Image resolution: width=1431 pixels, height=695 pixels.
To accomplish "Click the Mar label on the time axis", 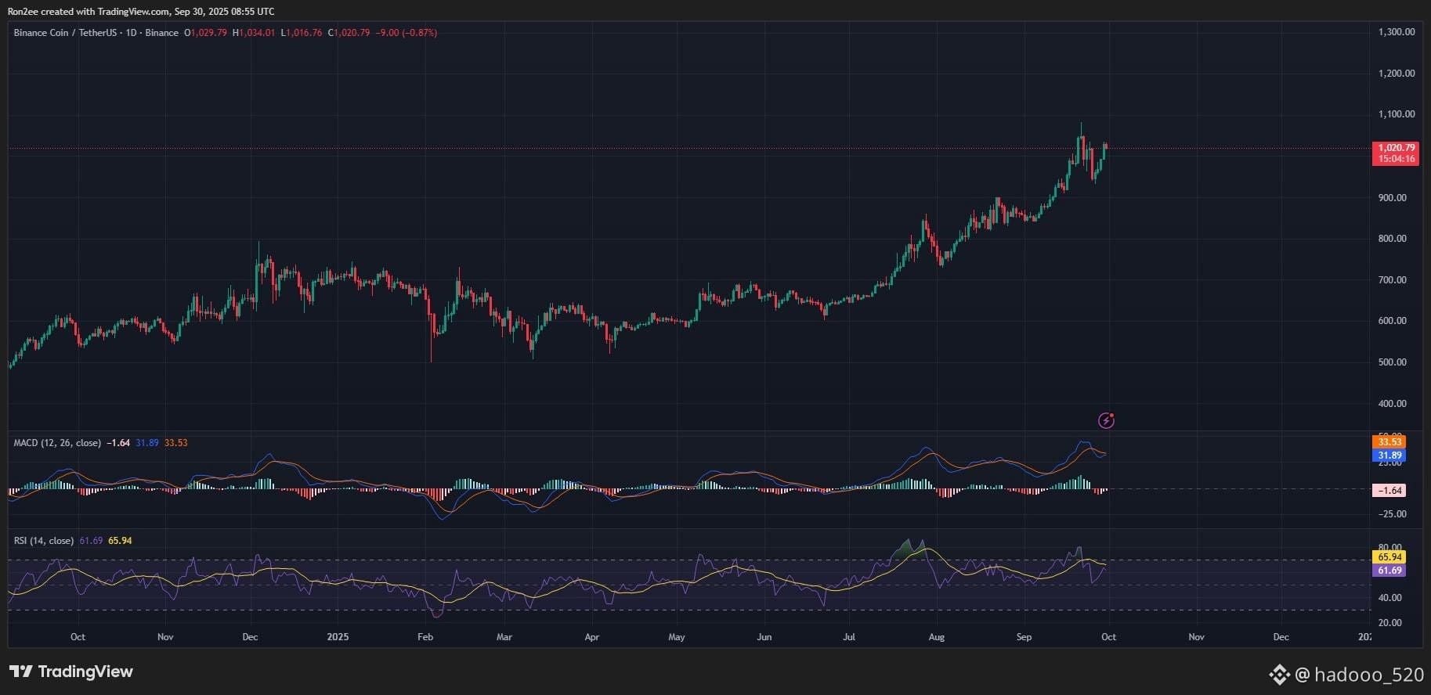I will click(504, 637).
